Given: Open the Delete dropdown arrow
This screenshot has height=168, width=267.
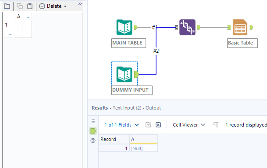Looking at the screenshot, I should 65,7.
